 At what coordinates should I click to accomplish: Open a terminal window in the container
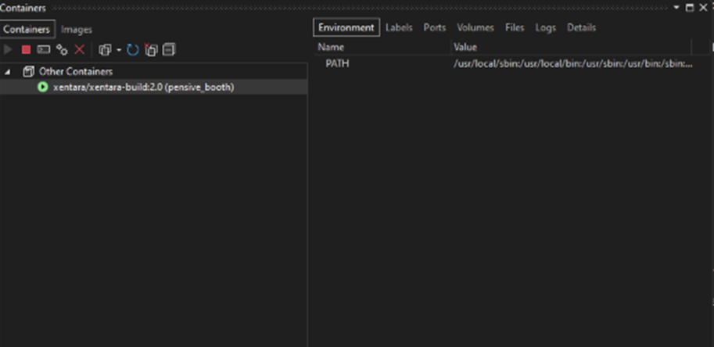[x=44, y=50]
